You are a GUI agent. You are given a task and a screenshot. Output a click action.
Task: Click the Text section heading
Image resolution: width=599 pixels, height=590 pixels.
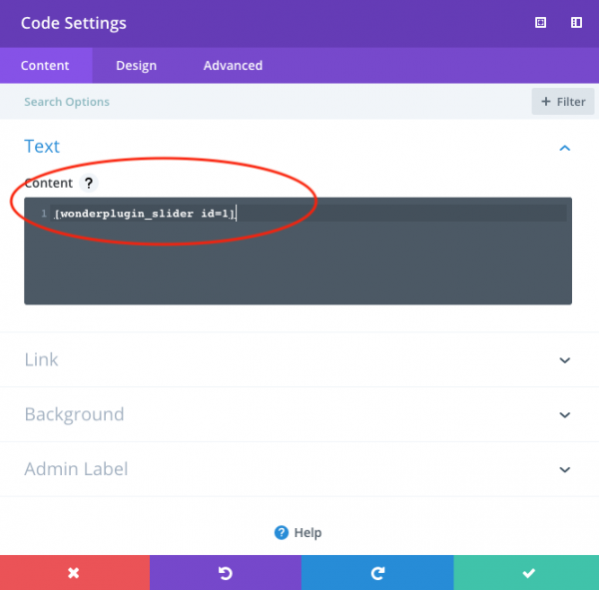(42, 147)
